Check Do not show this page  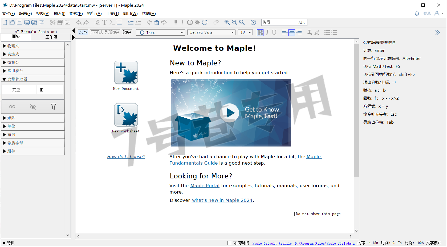[x=292, y=214]
